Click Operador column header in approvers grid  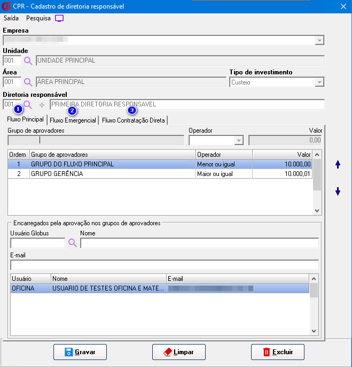(224, 155)
